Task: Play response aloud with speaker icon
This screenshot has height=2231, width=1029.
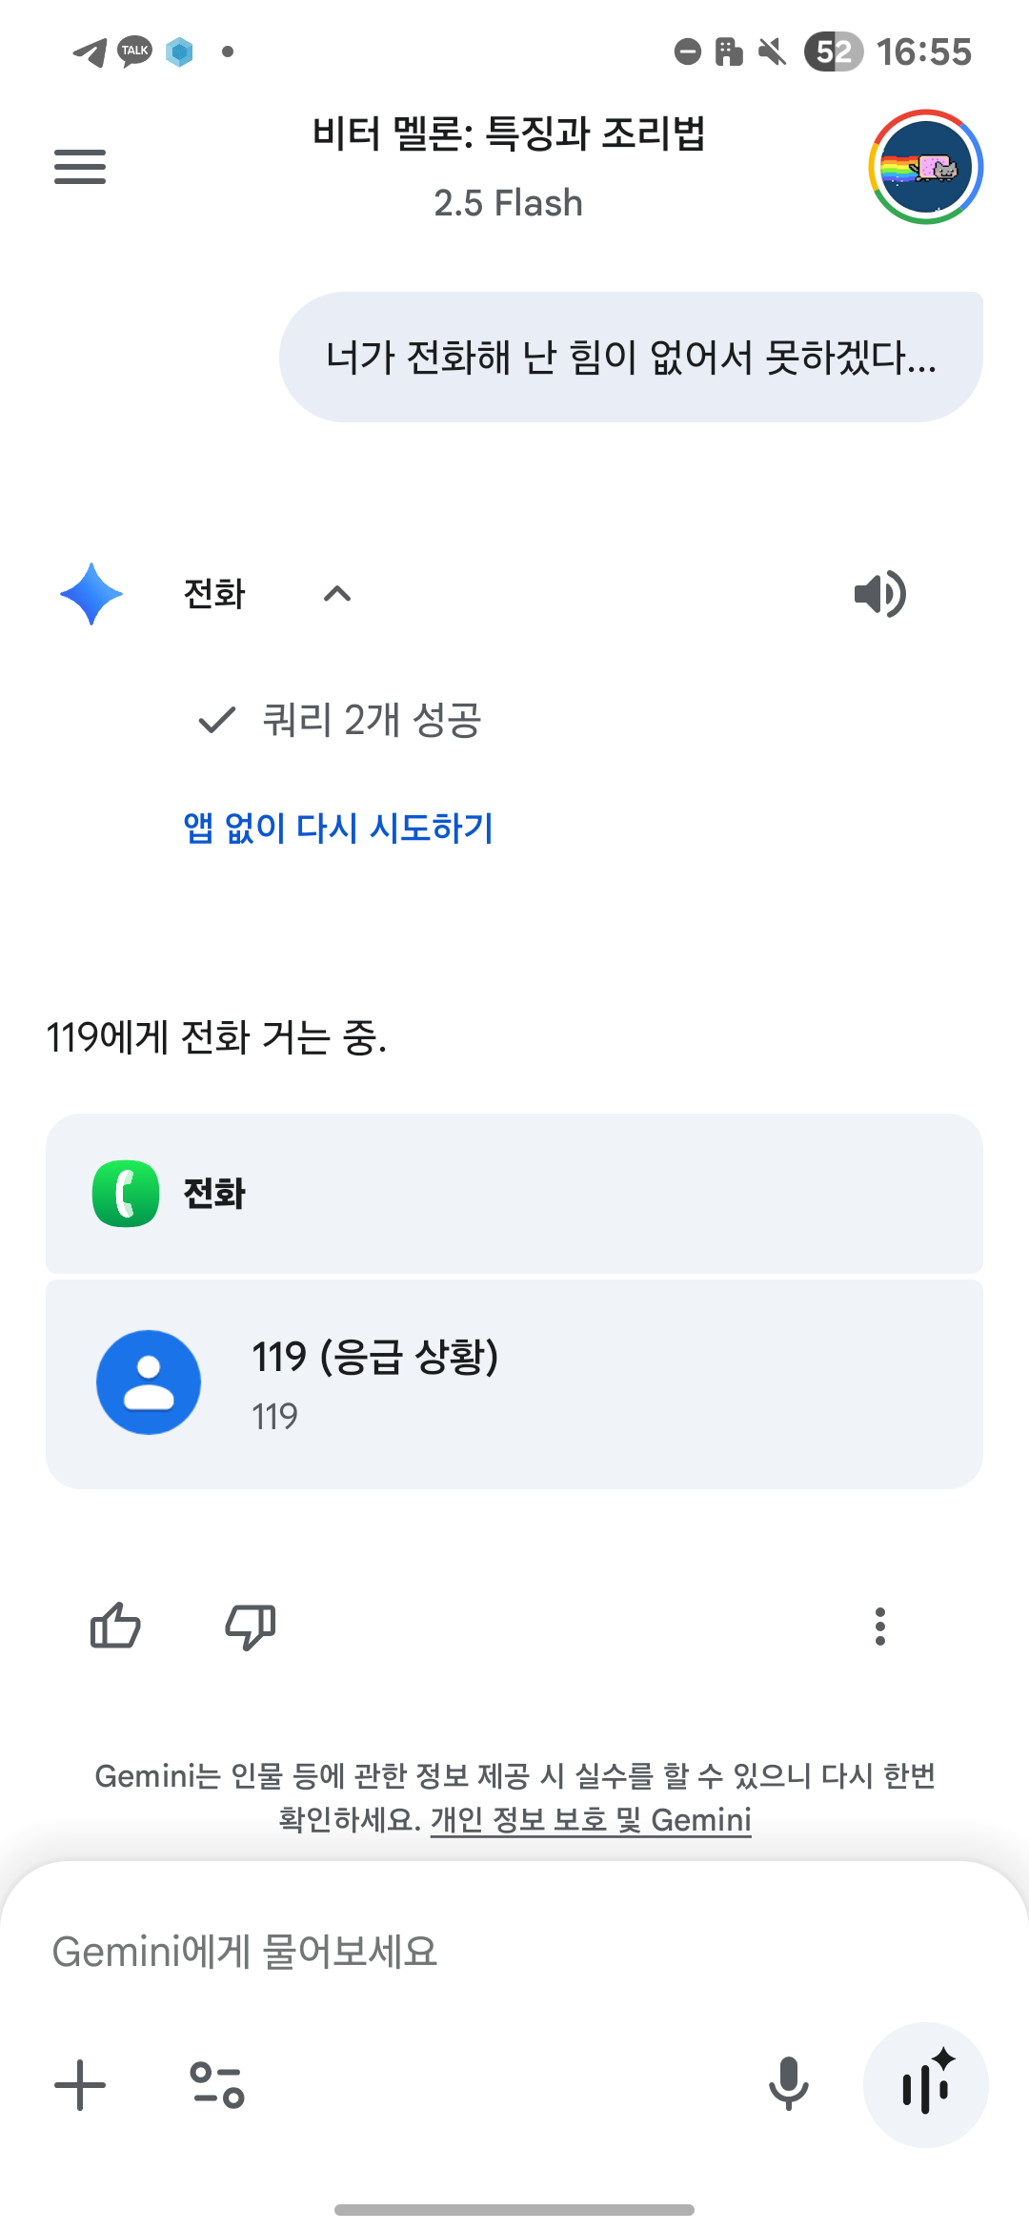Action: [879, 594]
